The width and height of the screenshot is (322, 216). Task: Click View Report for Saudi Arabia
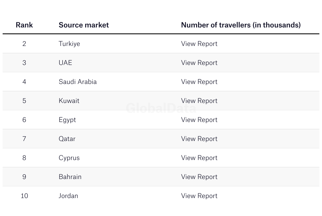point(199,82)
